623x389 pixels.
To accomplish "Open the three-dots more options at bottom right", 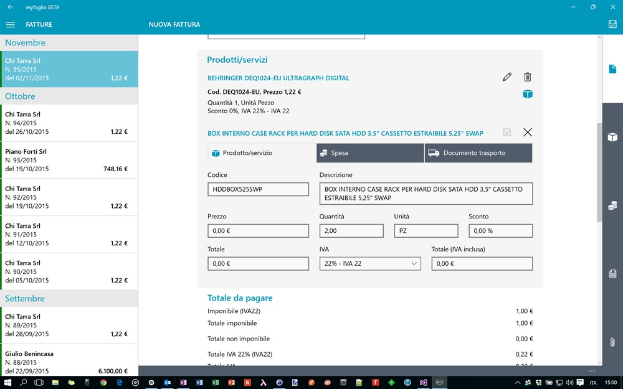I will click(592, 371).
